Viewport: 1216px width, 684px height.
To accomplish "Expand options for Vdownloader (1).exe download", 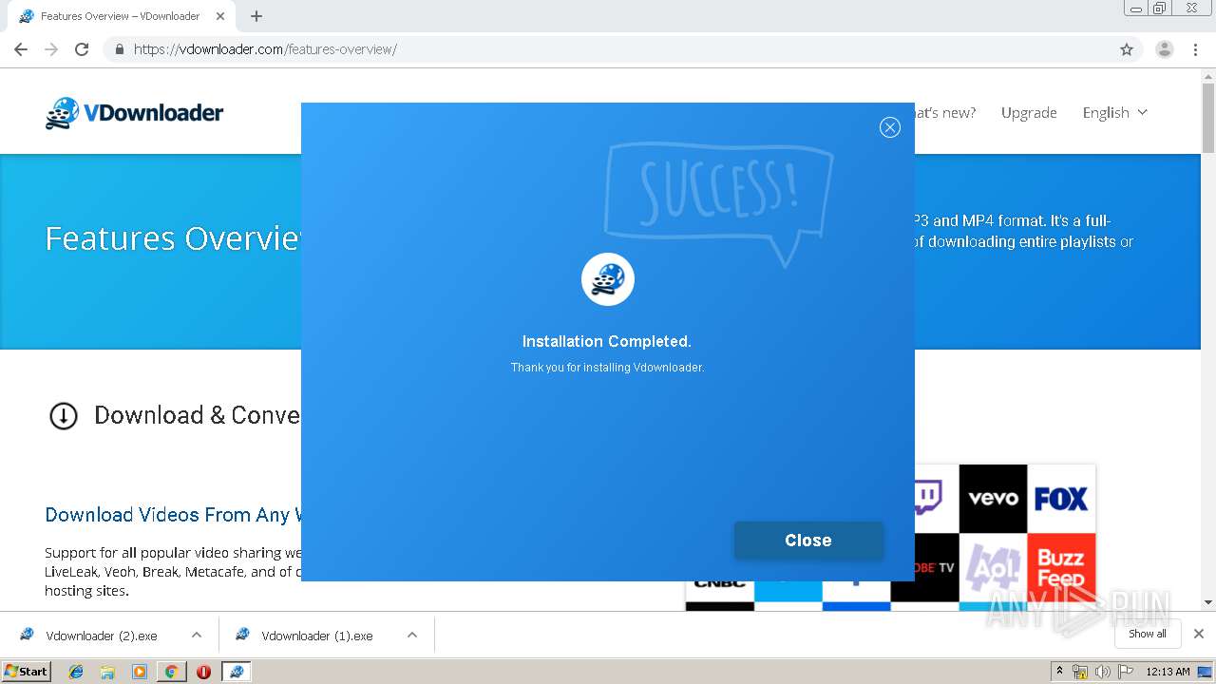I will (412, 636).
